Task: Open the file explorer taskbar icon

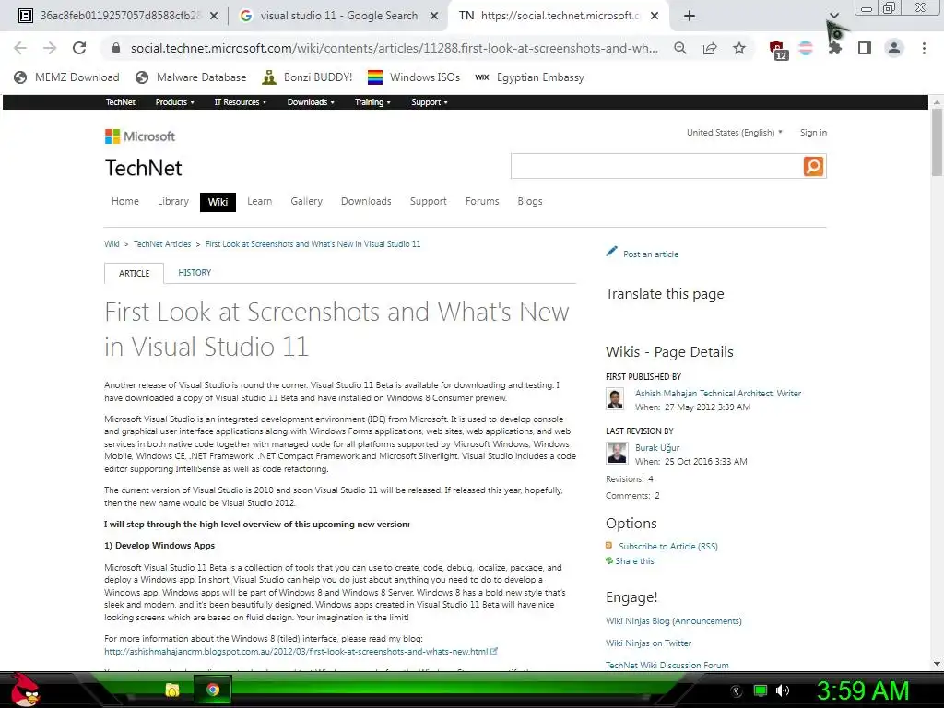Action: click(172, 690)
